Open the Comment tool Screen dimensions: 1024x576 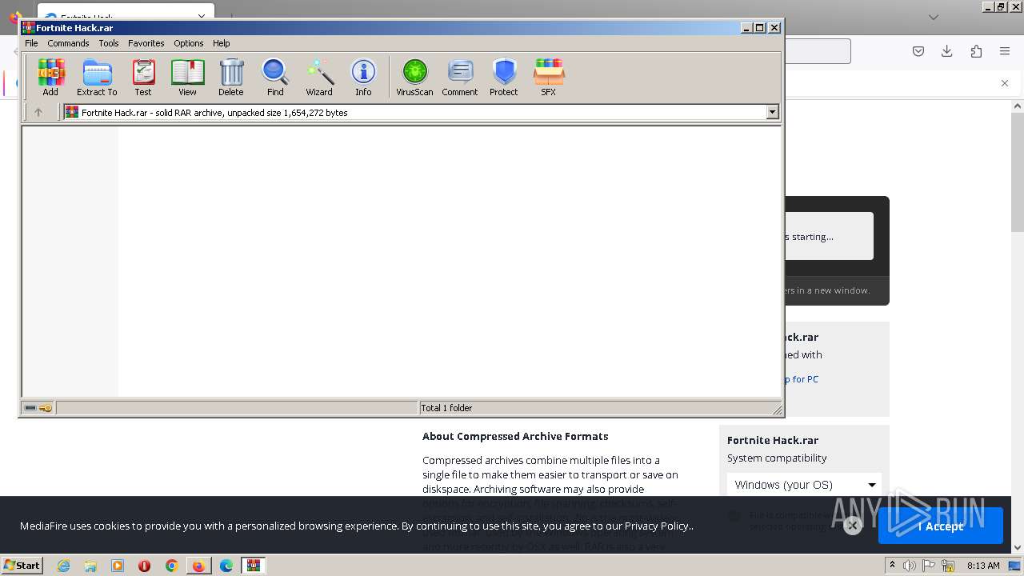tap(460, 78)
